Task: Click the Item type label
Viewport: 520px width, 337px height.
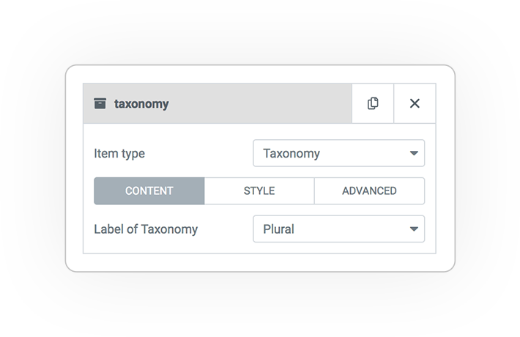Action: tap(119, 154)
